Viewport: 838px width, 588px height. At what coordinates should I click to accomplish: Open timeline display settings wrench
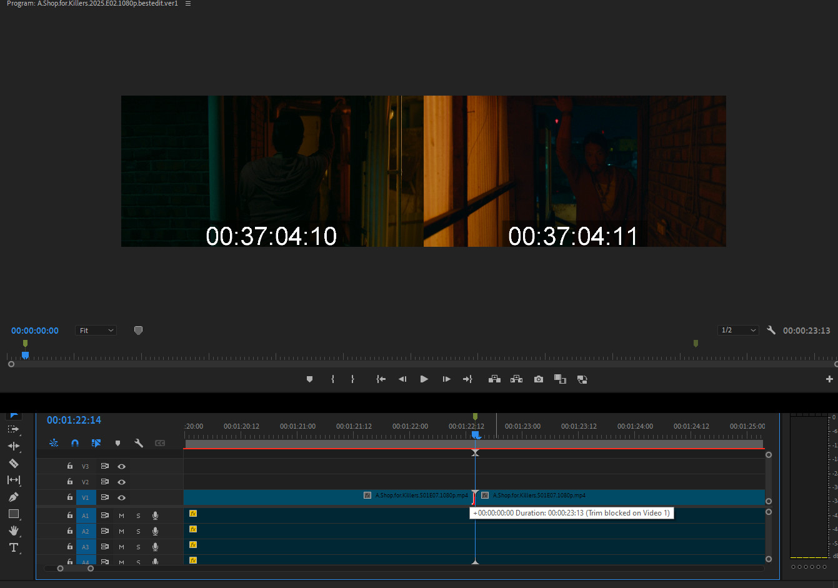(139, 443)
